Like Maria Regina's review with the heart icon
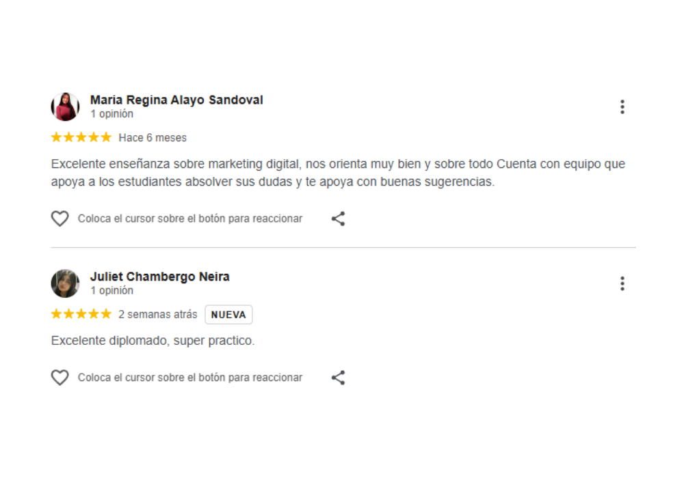This screenshot has height=478, width=684. pyautogui.click(x=60, y=219)
